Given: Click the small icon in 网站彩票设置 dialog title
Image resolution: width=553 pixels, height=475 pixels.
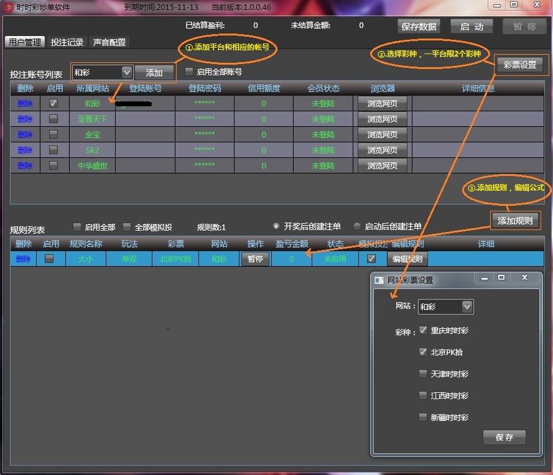Looking at the screenshot, I should coord(379,280).
